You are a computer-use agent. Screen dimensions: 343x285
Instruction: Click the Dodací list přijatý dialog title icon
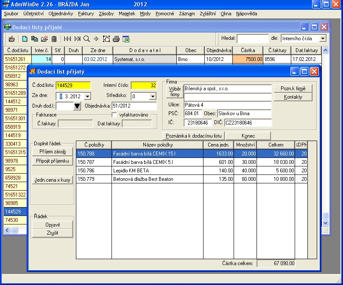click(32, 72)
